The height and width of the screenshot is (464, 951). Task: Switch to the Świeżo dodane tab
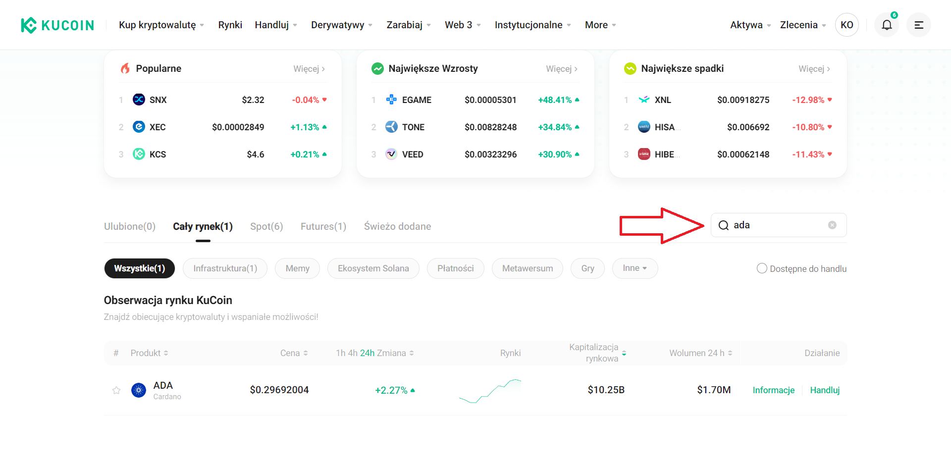click(398, 226)
